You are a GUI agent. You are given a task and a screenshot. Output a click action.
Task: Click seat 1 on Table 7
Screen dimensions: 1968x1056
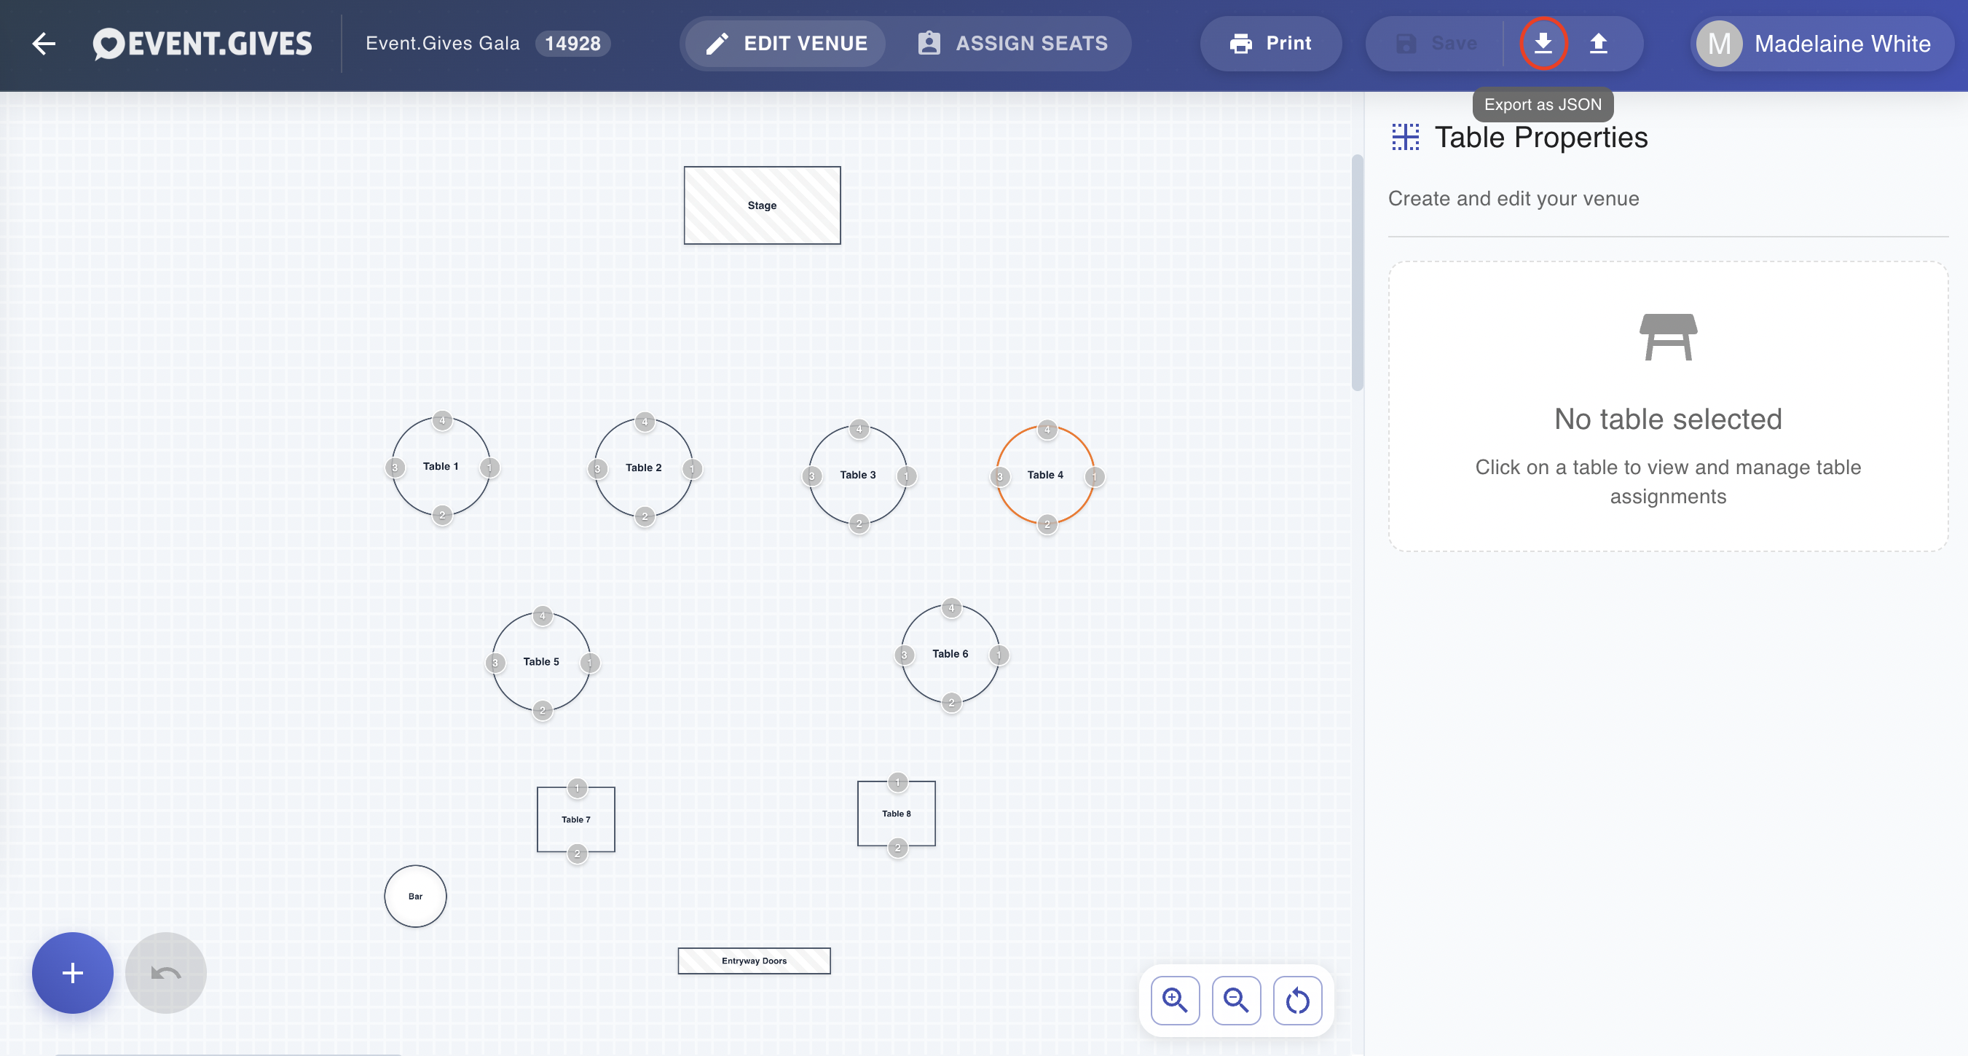coord(578,788)
